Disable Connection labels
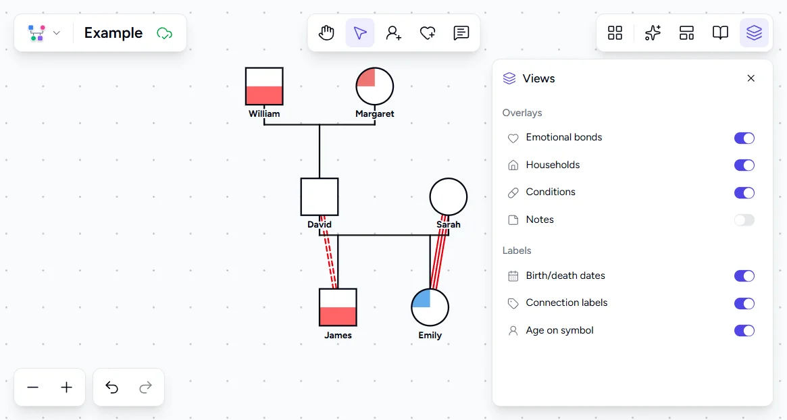Screen dimensions: 787x420 pos(744,303)
